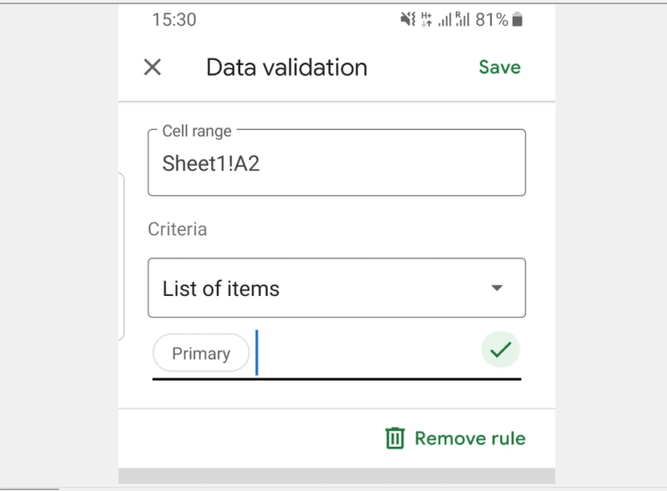Confirm the item with green checkmark icon
Screen dimensions: 667x491
[x=500, y=350]
